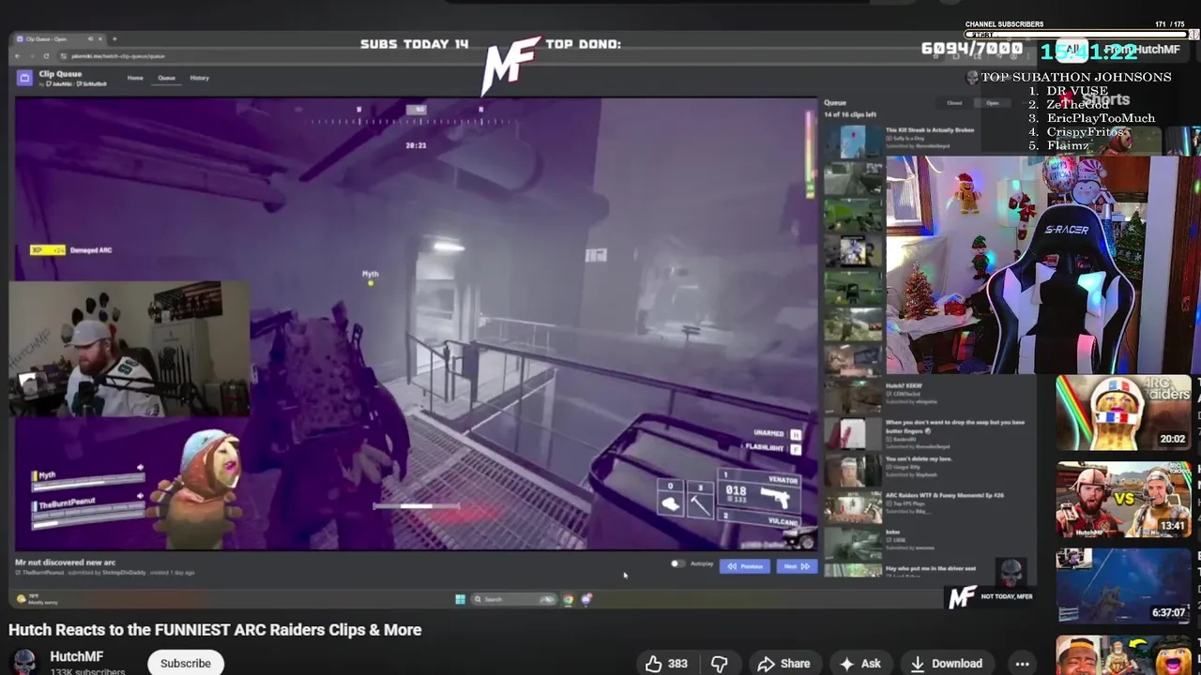
Task: Download the video
Action: [x=946, y=664]
